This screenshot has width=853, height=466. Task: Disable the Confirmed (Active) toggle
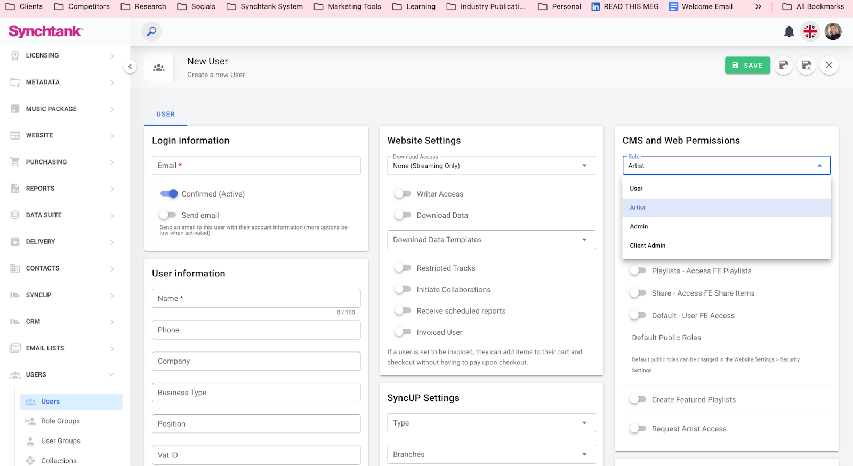pyautogui.click(x=169, y=194)
